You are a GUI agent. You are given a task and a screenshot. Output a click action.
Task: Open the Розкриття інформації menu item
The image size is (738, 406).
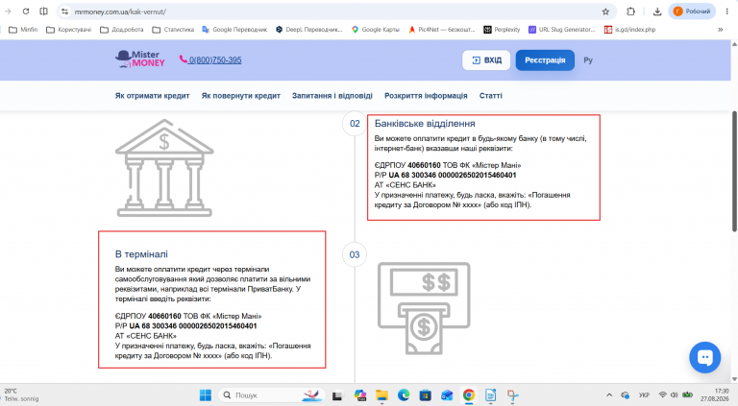pos(426,95)
